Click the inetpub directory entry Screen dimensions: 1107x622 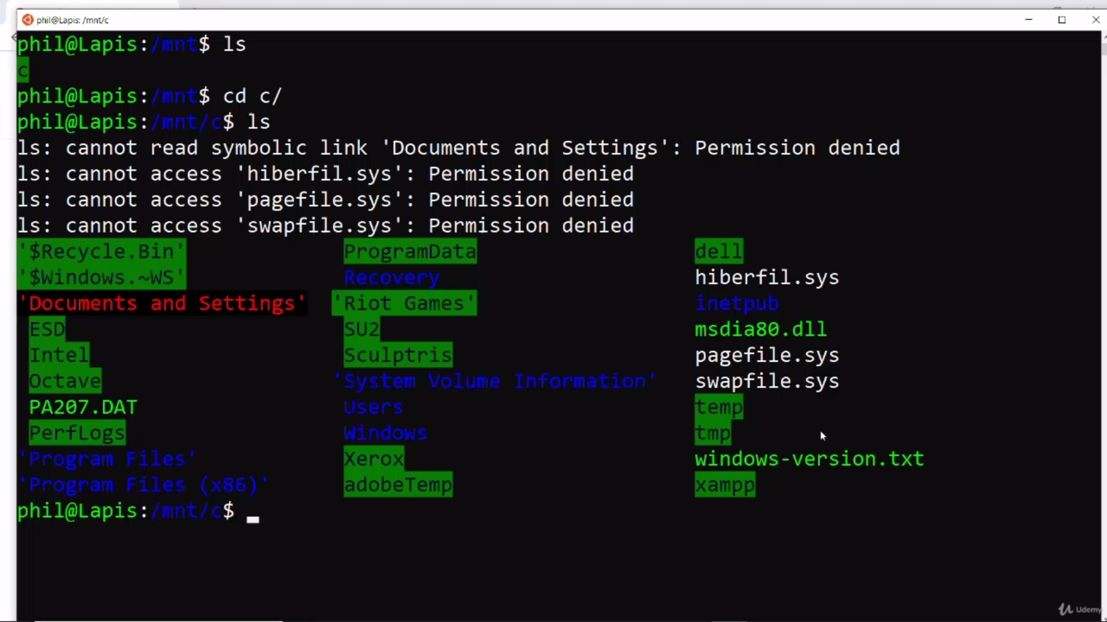coord(736,304)
